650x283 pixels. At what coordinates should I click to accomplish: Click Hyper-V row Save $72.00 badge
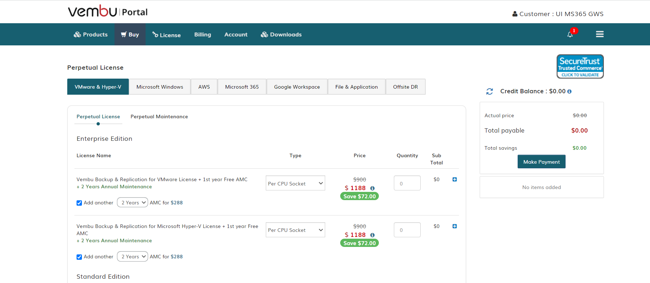360,243
